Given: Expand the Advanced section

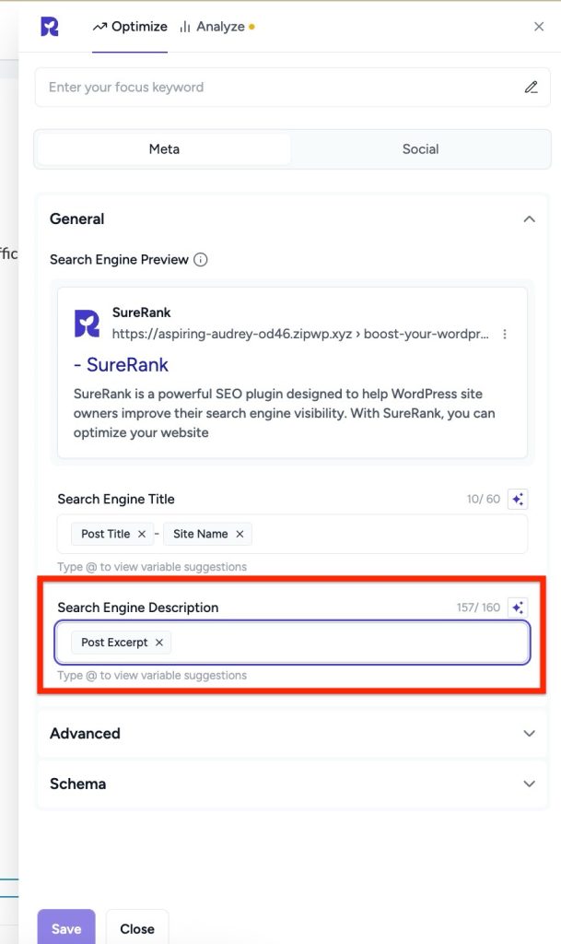Looking at the screenshot, I should [529, 734].
